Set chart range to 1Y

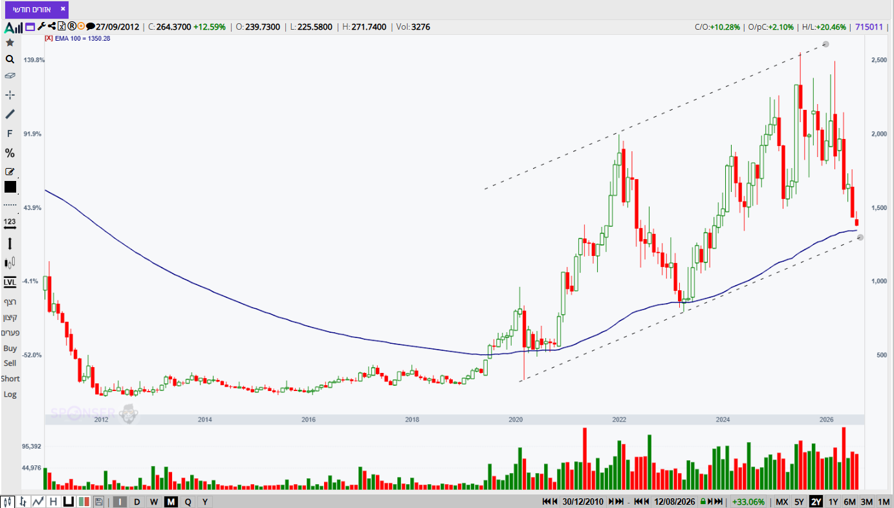[833, 502]
